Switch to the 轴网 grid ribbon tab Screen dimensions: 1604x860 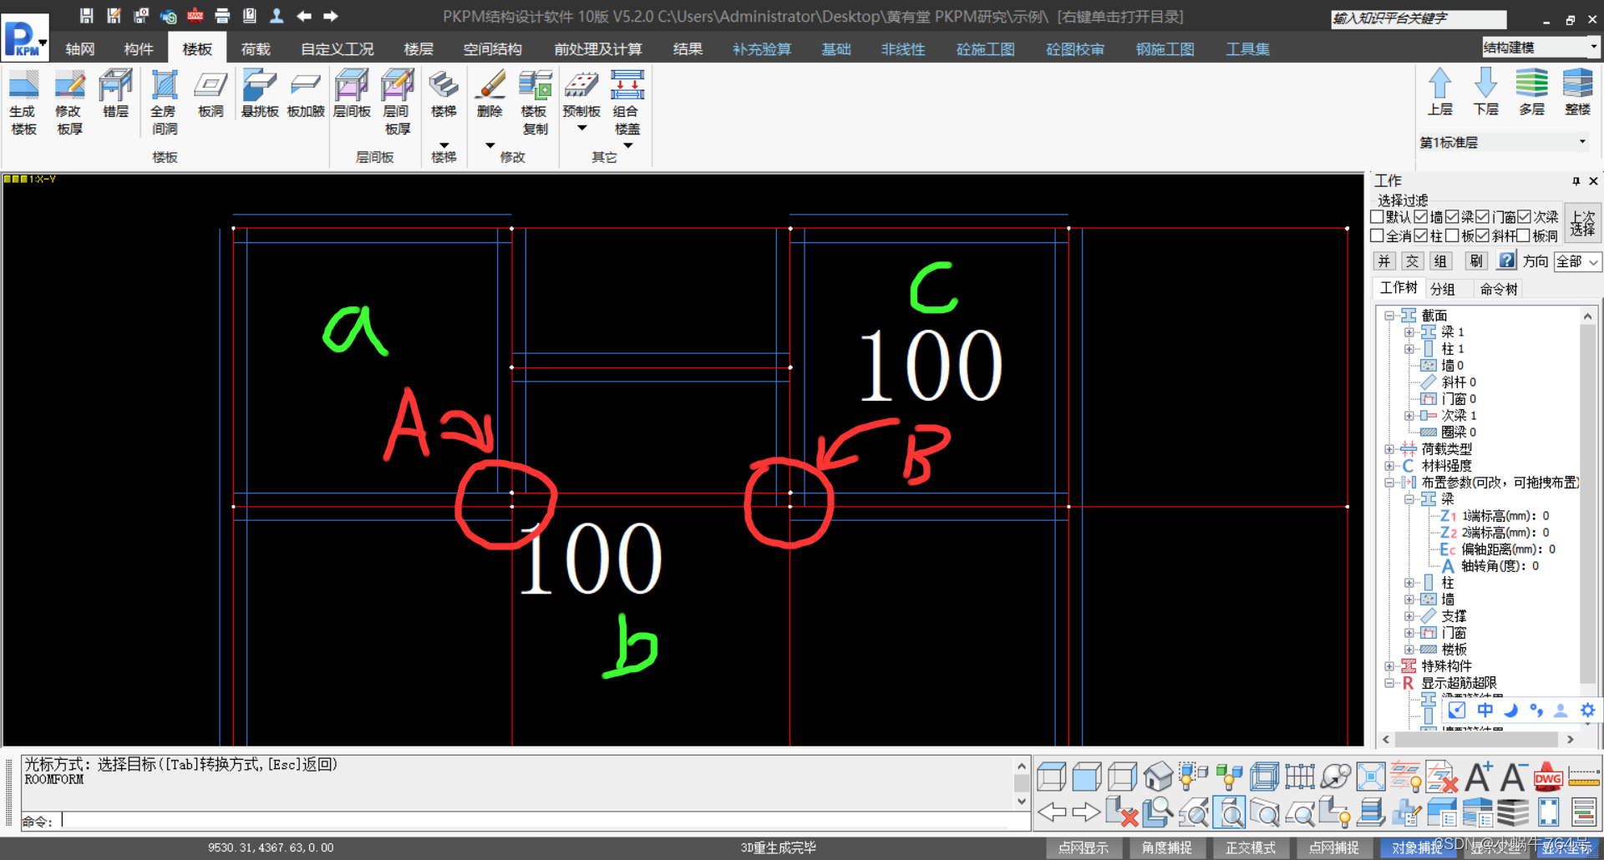[80, 49]
